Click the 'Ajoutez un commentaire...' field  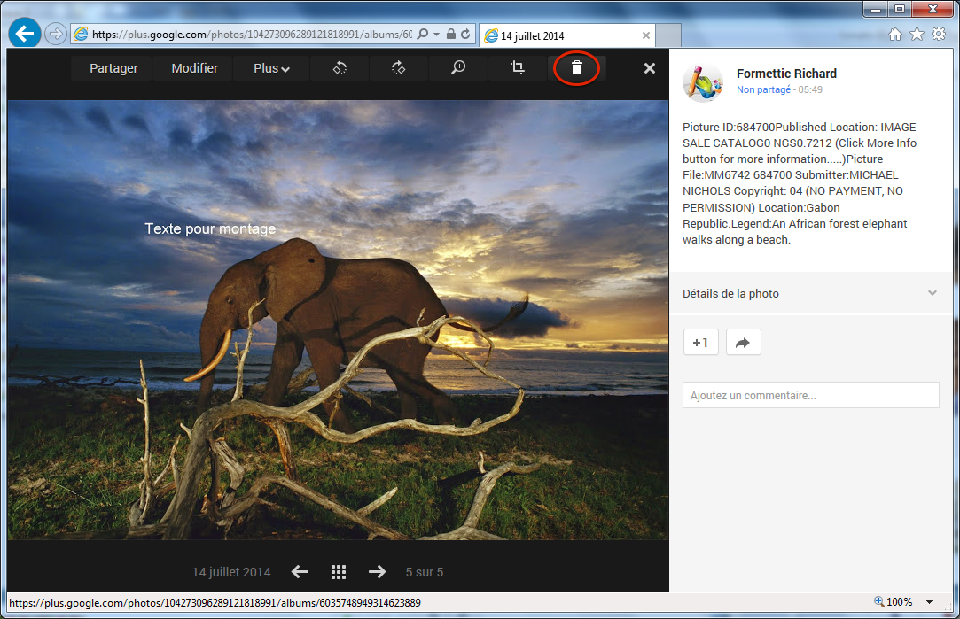click(810, 395)
